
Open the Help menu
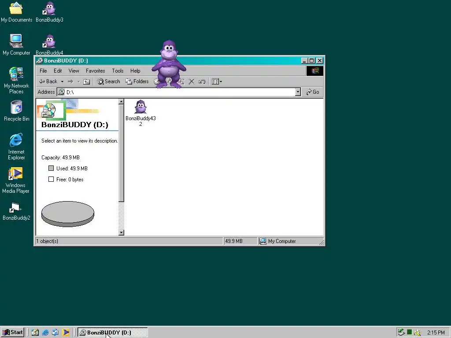tap(135, 71)
